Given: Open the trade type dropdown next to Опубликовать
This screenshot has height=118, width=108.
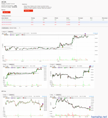Looking at the screenshot, I should pos(15,28).
